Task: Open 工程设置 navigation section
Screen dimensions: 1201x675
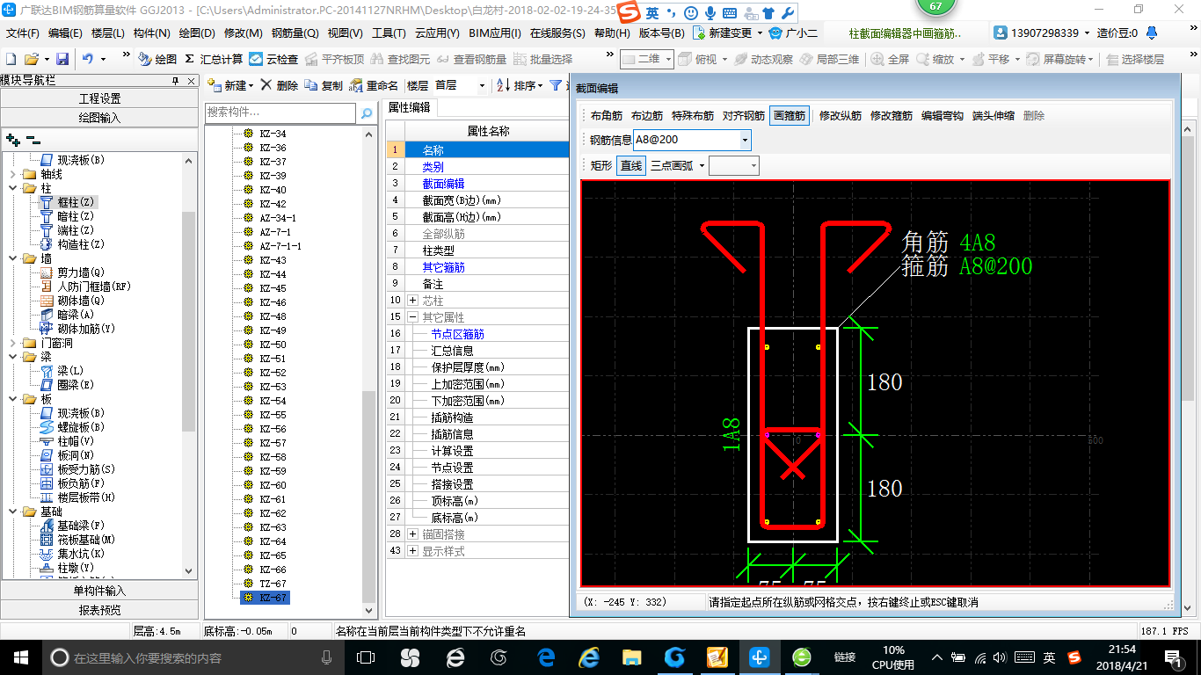Action: coord(99,98)
